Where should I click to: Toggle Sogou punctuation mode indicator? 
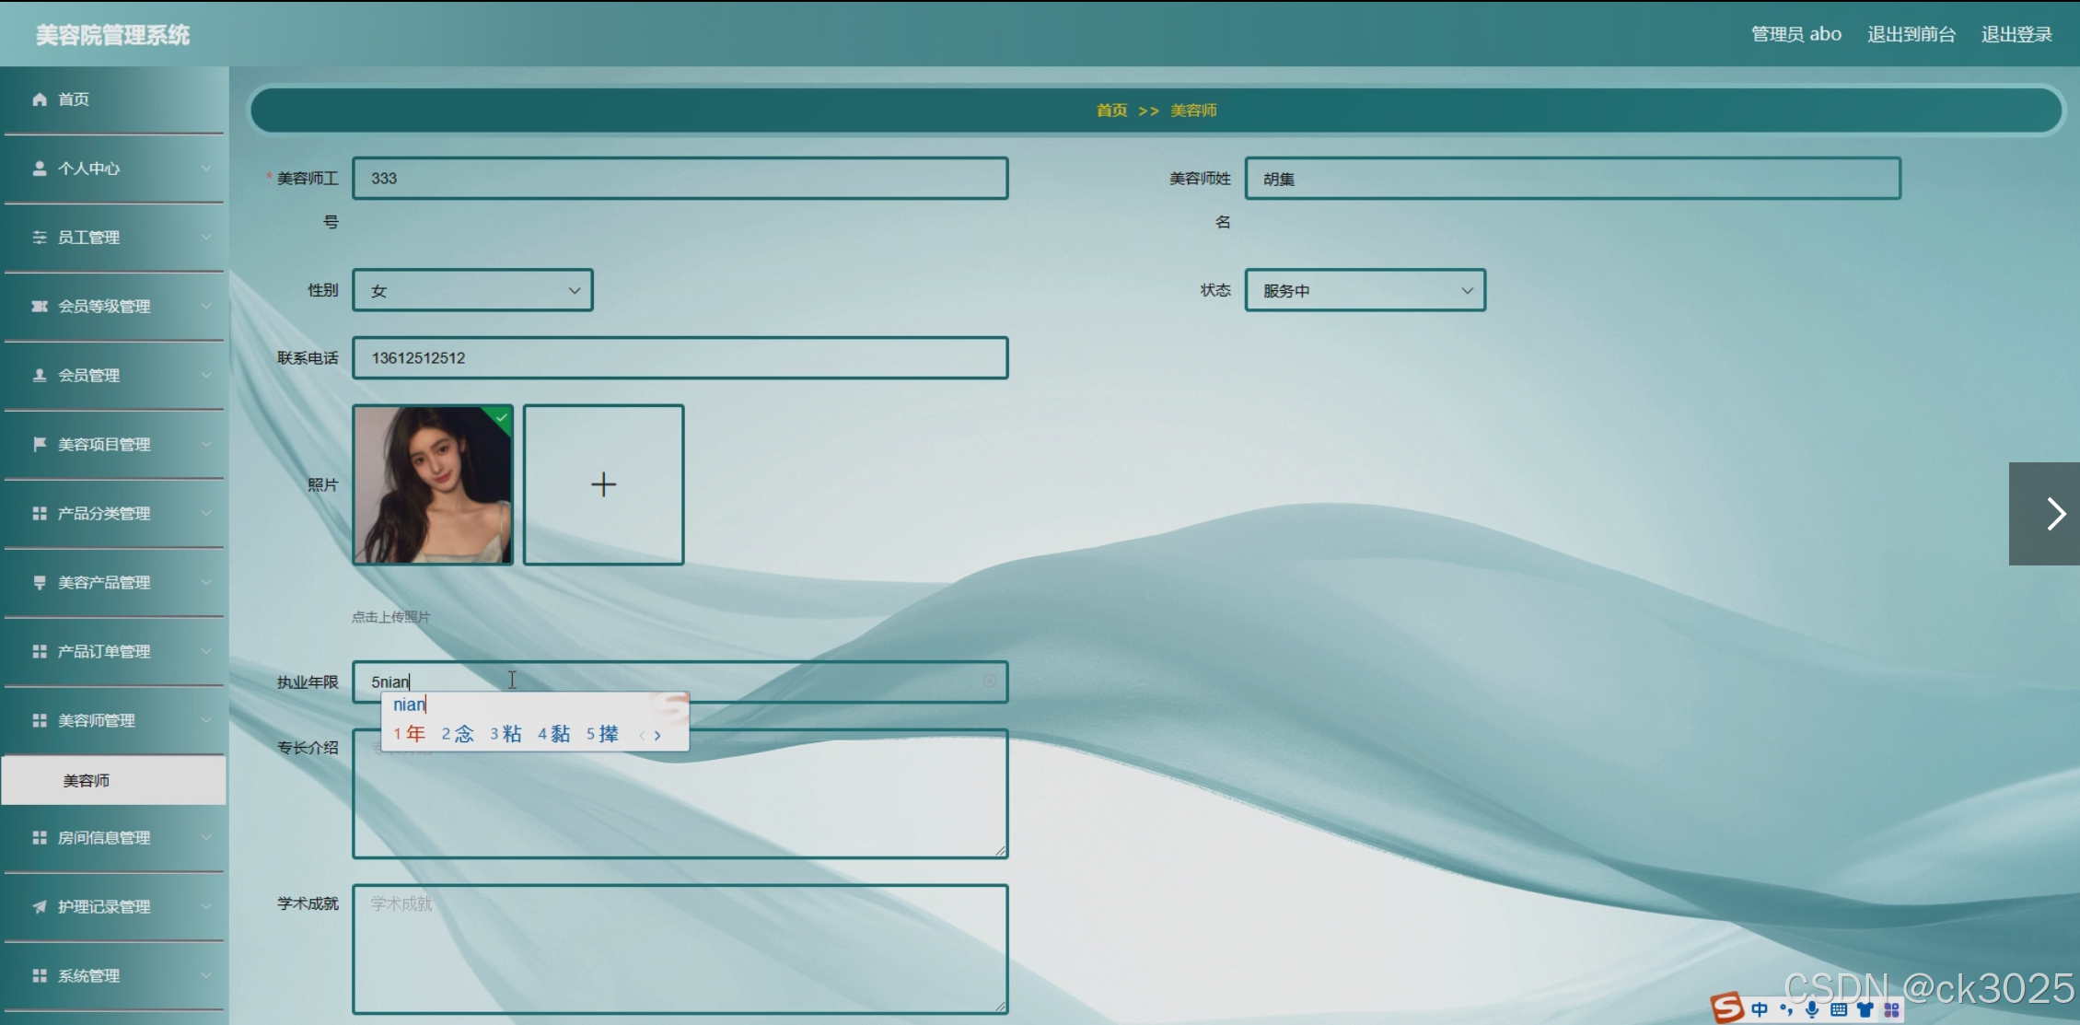click(x=1786, y=1009)
